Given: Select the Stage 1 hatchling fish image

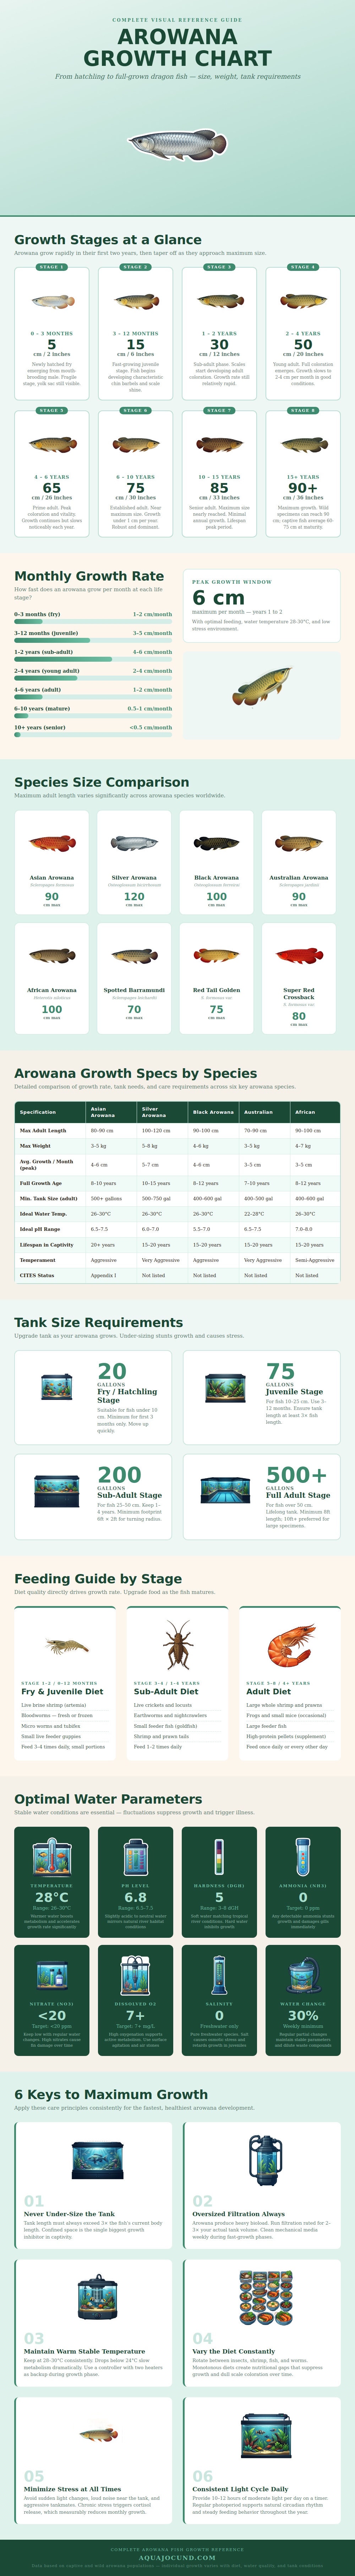Looking at the screenshot, I should (52, 301).
